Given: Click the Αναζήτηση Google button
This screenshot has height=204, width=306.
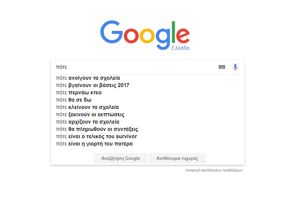Looking at the screenshot, I should click(x=120, y=158).
